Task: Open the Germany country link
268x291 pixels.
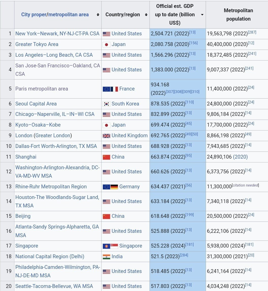Action: coord(130,187)
